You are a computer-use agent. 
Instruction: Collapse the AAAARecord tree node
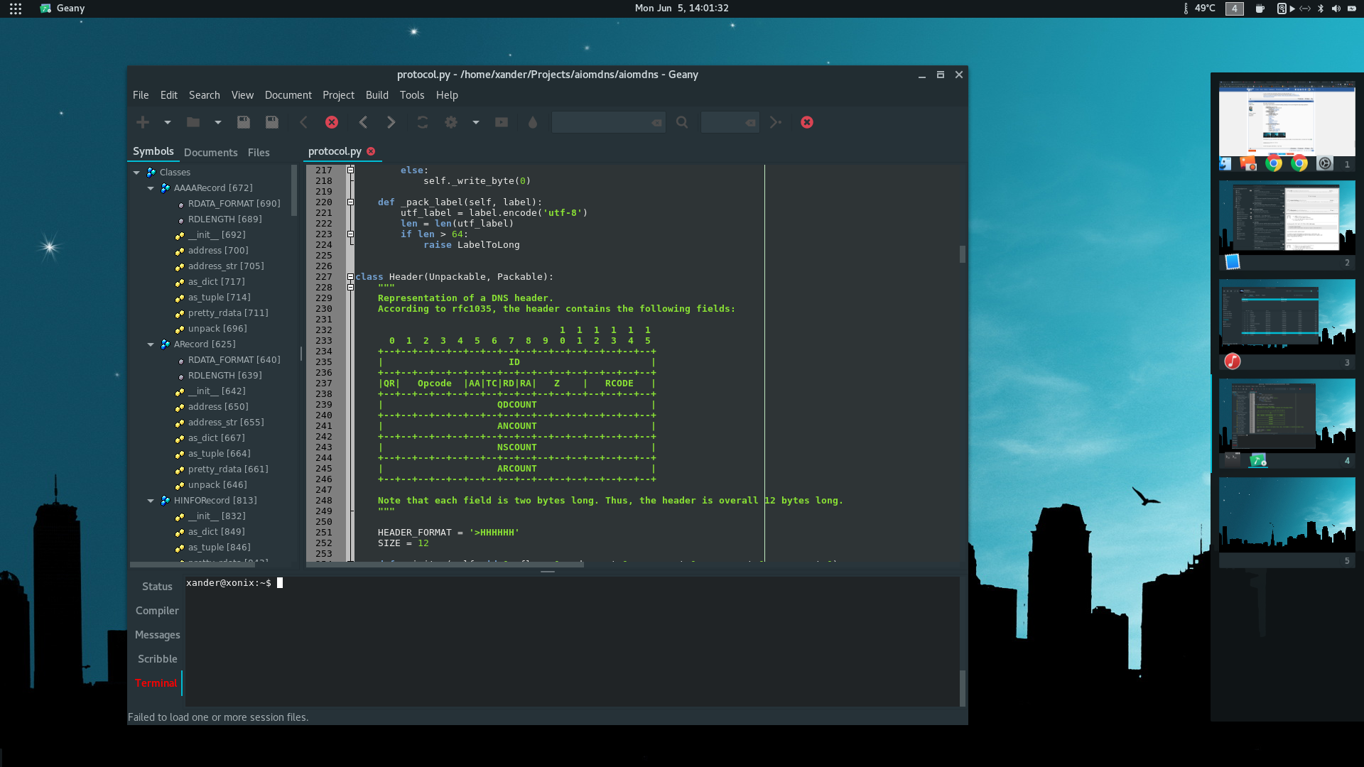151,188
